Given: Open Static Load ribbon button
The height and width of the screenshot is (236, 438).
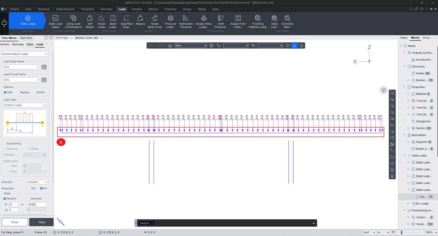Looking at the screenshot, I should (274, 22).
